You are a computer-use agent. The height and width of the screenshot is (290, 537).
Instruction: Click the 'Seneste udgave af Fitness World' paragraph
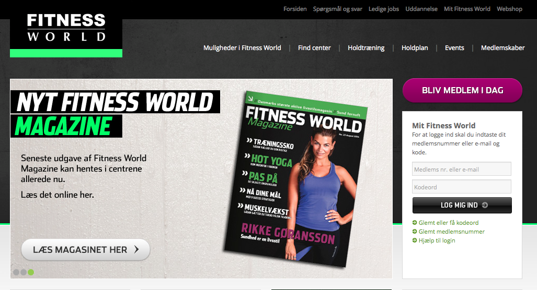pos(84,169)
